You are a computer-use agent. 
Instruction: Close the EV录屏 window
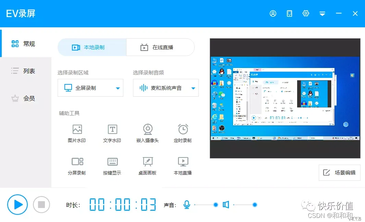(x=355, y=14)
